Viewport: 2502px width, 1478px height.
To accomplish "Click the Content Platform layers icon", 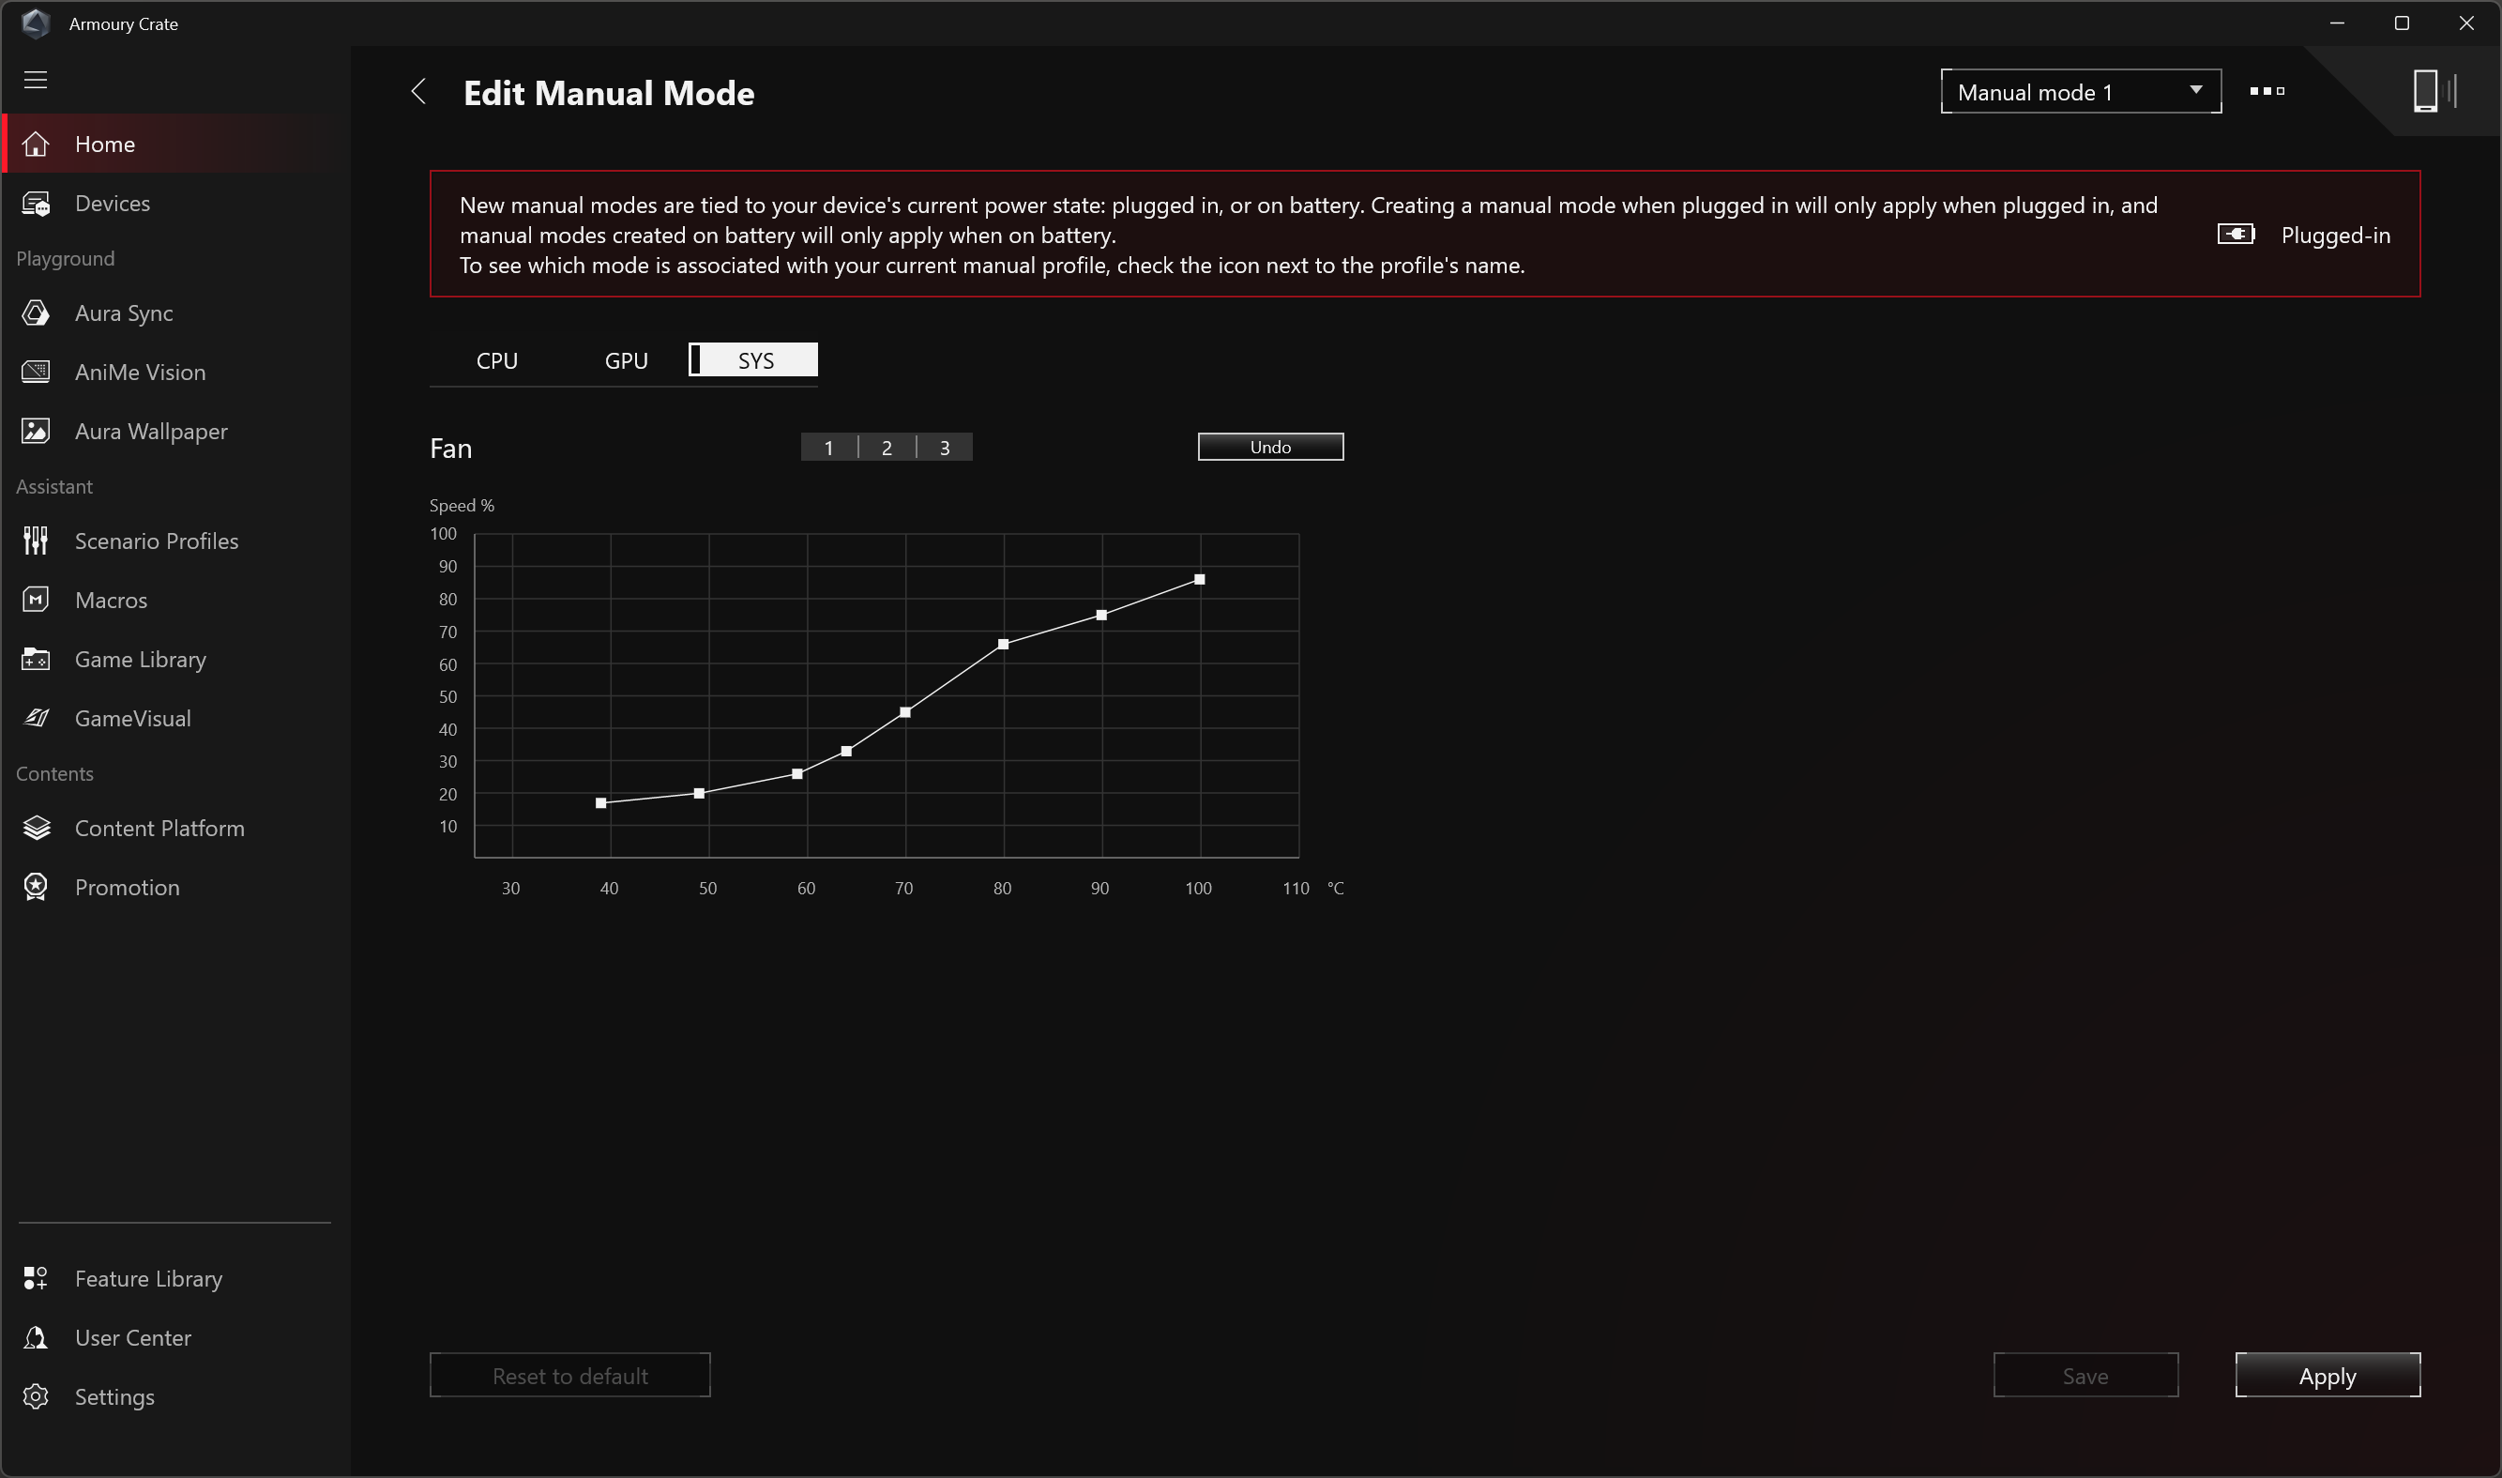I will click(36, 828).
